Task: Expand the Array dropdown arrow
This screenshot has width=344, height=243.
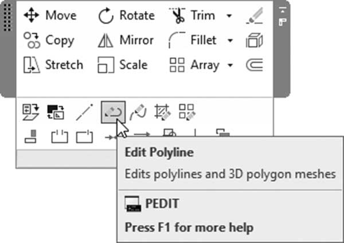Action: pos(230,65)
